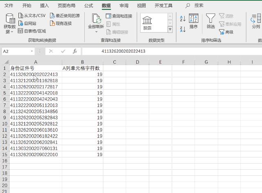The width and height of the screenshot is (262, 193).
Task: Import data 从文本/CSV
Action: point(32,16)
